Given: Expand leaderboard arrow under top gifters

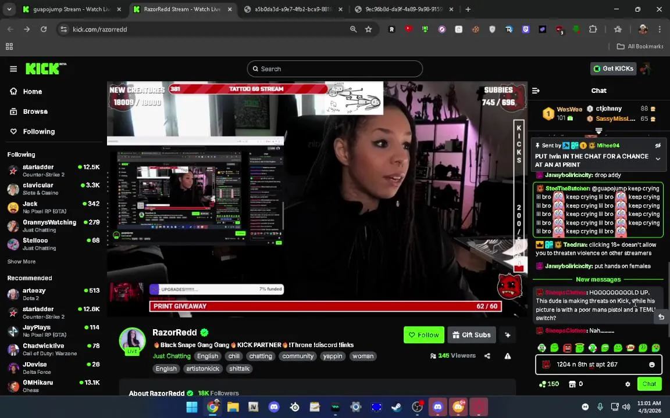Looking at the screenshot, I should 598,131.
